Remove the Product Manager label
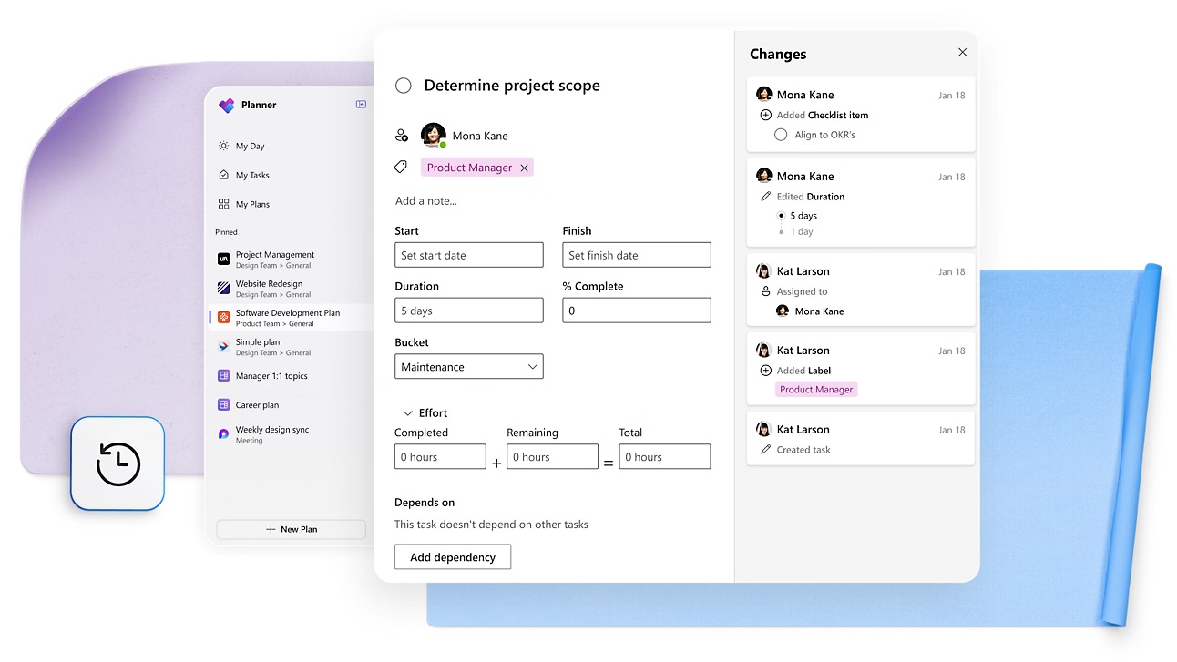This screenshot has width=1177, height=662. 524,168
